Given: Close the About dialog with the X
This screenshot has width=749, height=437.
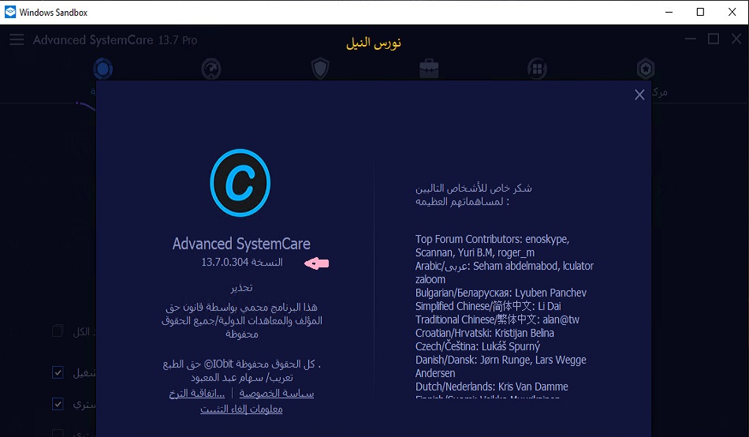Looking at the screenshot, I should coord(639,95).
